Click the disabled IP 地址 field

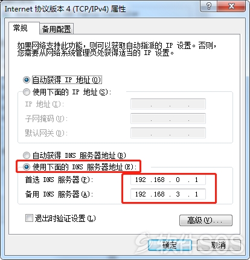(168, 104)
